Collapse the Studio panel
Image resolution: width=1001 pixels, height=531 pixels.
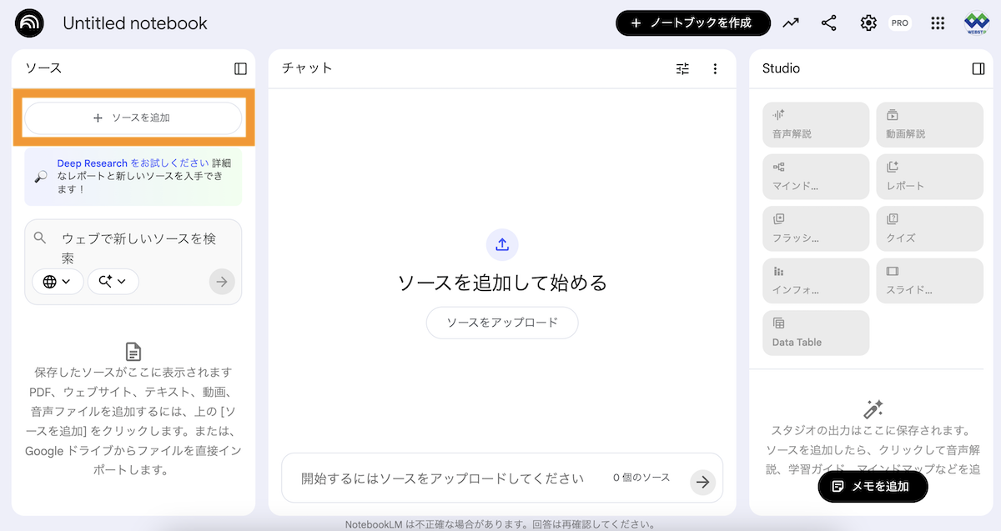(x=978, y=69)
